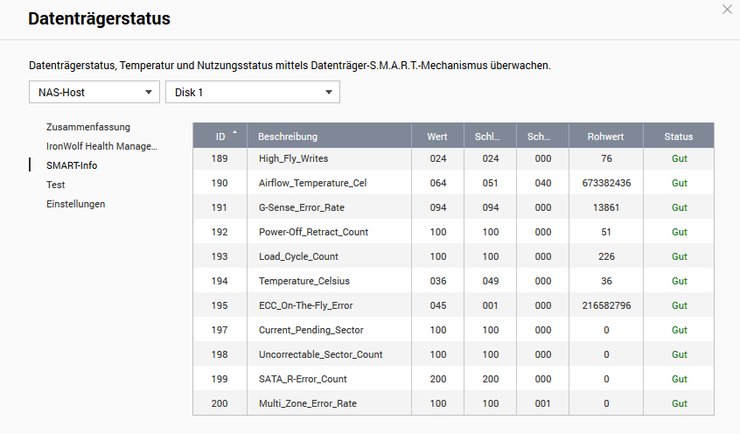
Task: Sort by the Wert column header
Action: click(x=437, y=136)
